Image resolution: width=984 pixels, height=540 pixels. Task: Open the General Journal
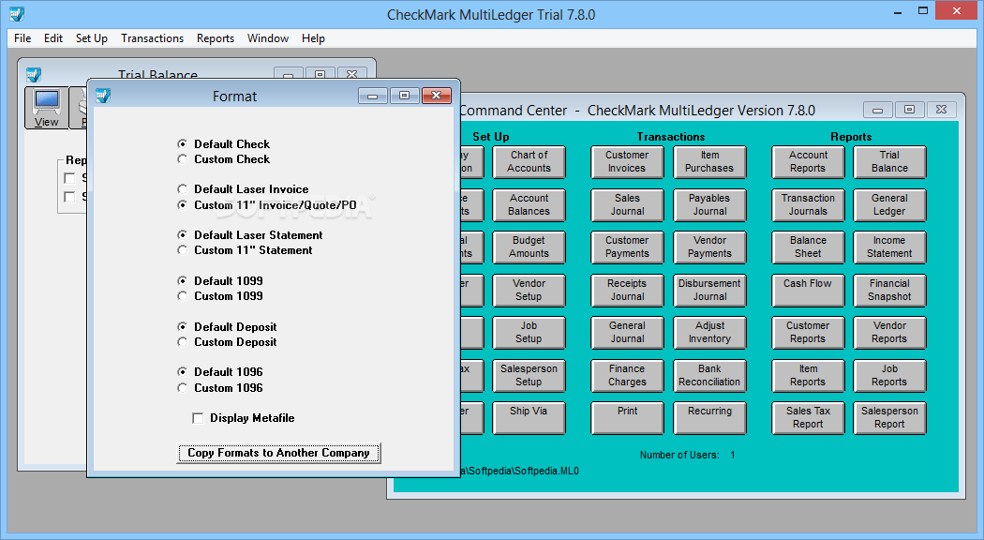coord(627,333)
